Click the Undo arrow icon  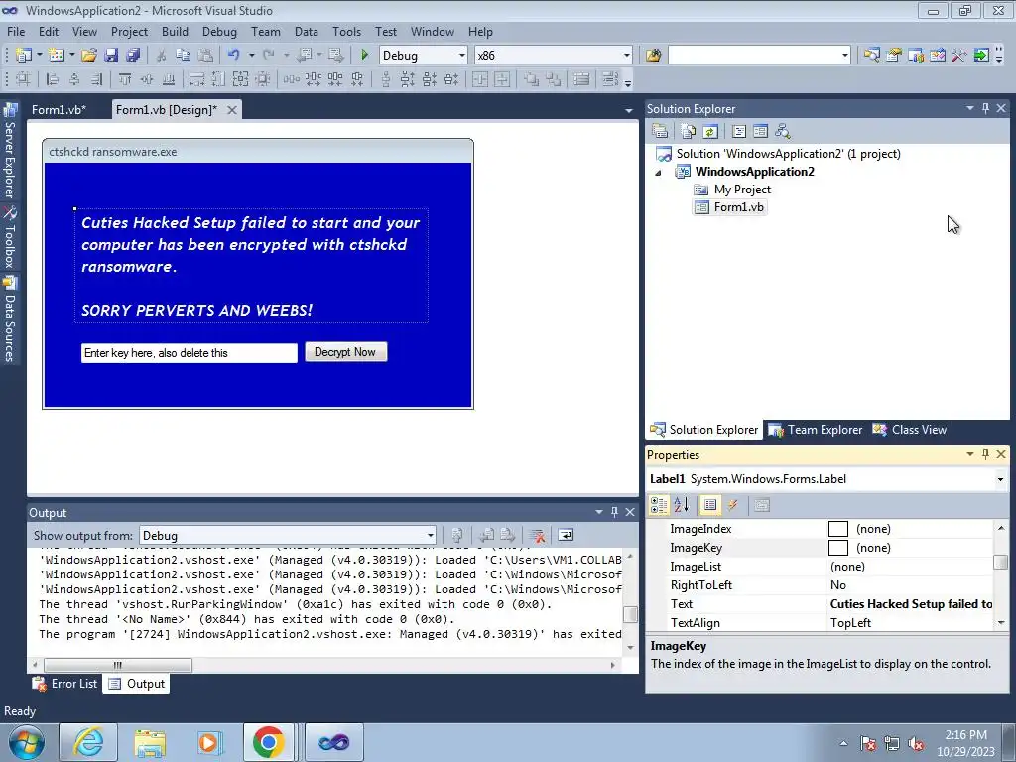234,56
